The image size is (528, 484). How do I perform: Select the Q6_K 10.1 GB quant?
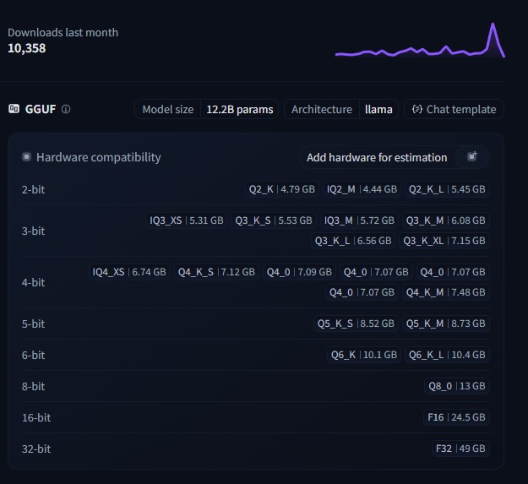364,355
